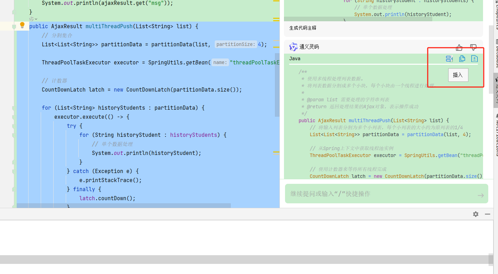Screen dimensions: 498x274
Task: Click the 通义灵码 name in the chat reply
Action: tap(309, 47)
